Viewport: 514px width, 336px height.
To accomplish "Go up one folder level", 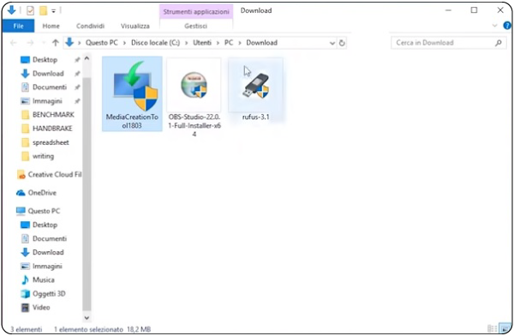I will click(x=56, y=43).
